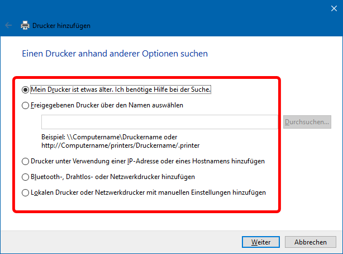Image resolution: width=343 pixels, height=254 pixels.
Task: Click the "Beispiel: \\Computername\Druckername" example text
Action: 109,137
